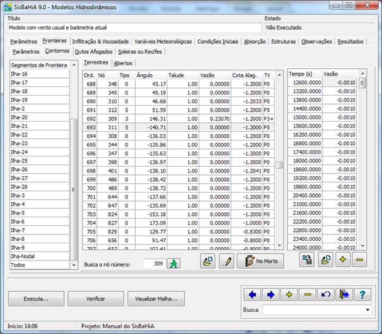Click the Visualizar Malha... button
Screen dimensions: 382x334
click(x=156, y=299)
